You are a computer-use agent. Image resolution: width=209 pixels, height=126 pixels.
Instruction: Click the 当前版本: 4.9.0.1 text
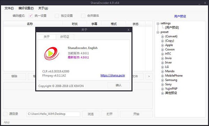coord(78,53)
